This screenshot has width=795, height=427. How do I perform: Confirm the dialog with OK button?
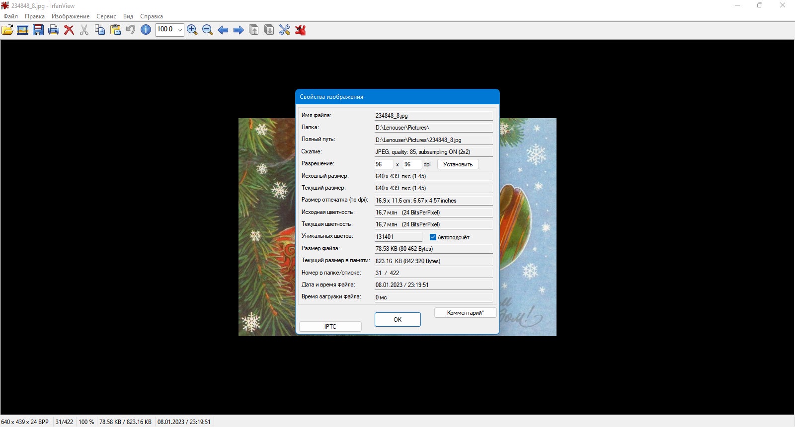click(397, 319)
